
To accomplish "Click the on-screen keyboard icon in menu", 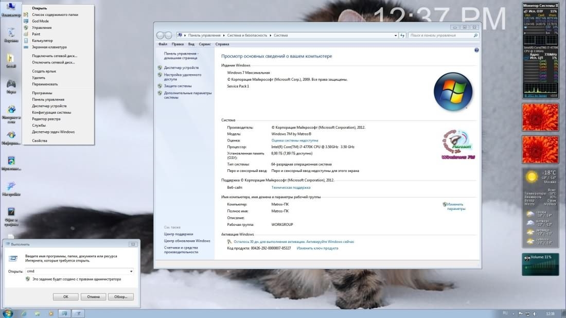I will (26, 47).
